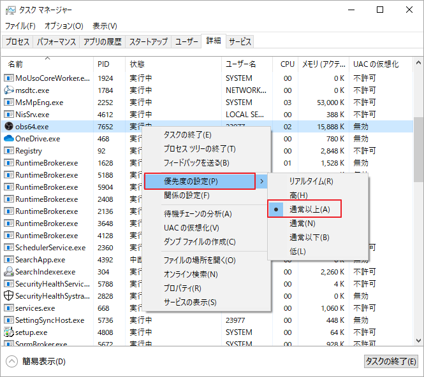Click the Registry process icon
Viewport: 424px width, 377px height.
click(x=9, y=150)
